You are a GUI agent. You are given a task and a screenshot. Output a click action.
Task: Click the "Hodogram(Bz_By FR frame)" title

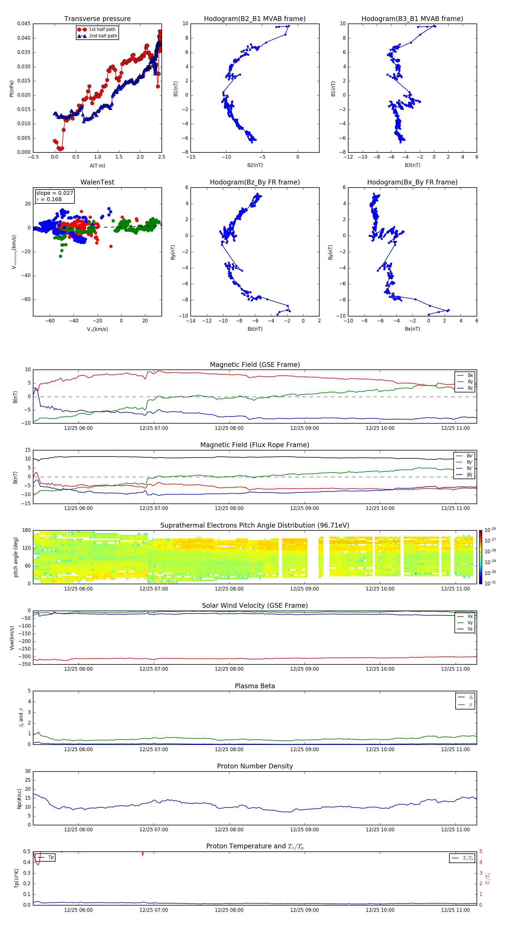(x=255, y=182)
